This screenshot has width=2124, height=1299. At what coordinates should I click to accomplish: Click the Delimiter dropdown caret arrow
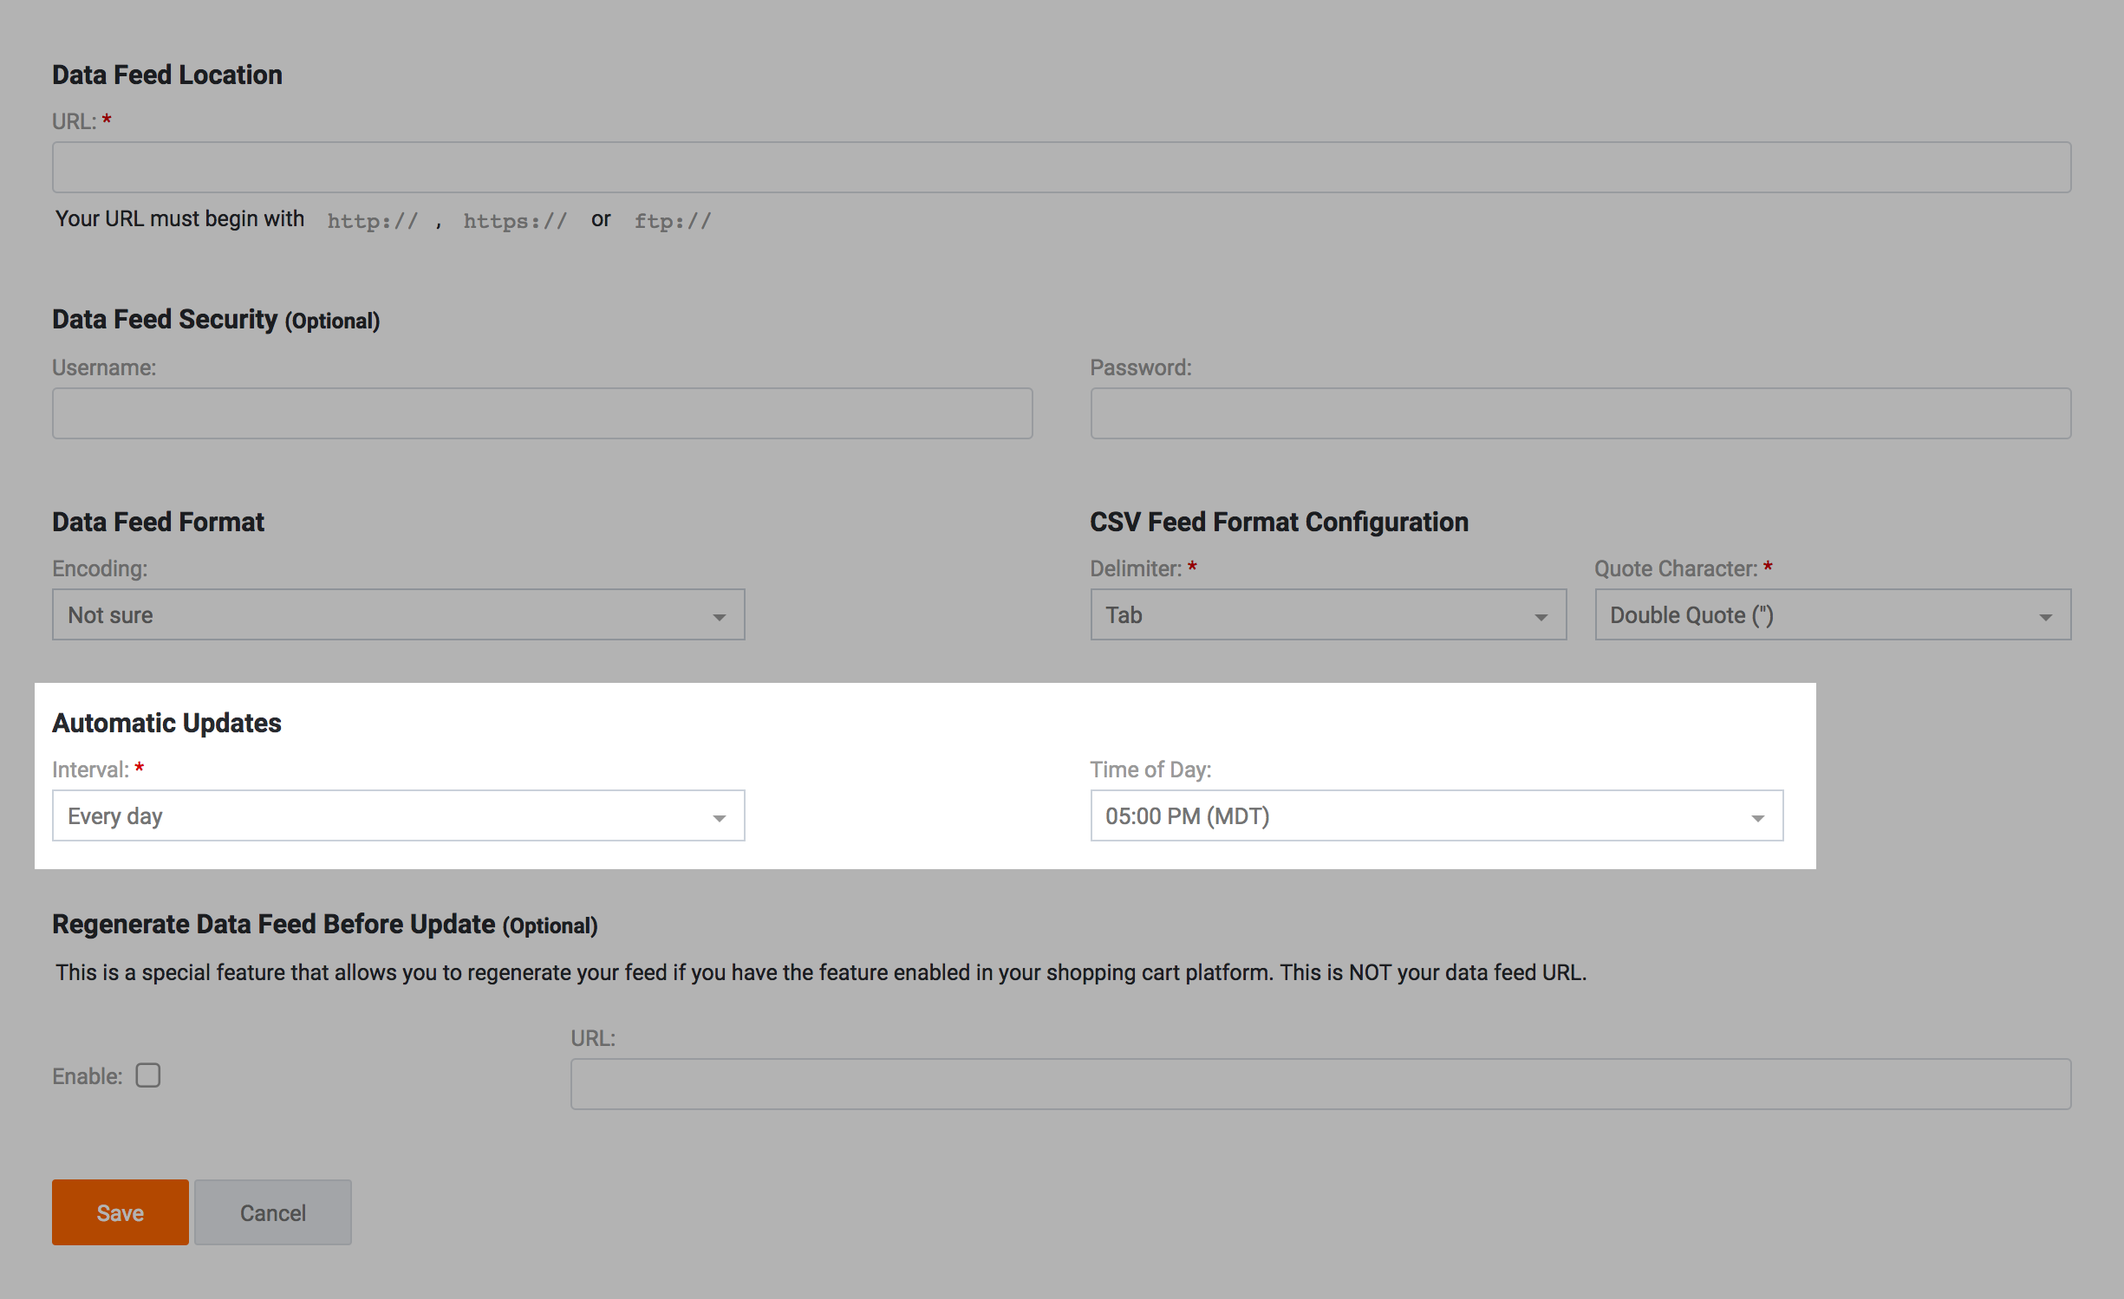1541,617
